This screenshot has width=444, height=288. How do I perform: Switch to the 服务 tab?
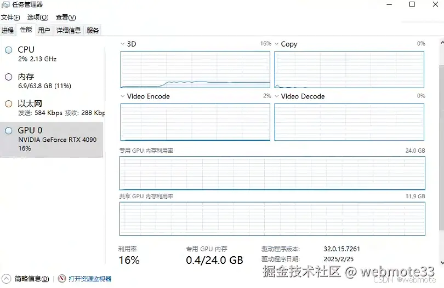(x=93, y=31)
